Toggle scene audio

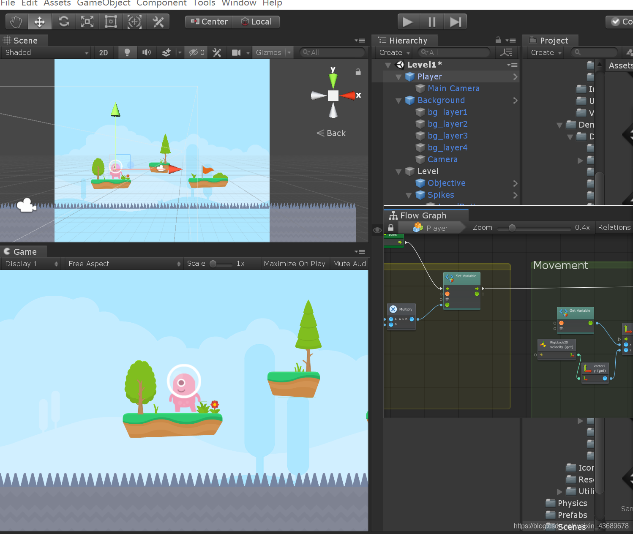point(147,52)
